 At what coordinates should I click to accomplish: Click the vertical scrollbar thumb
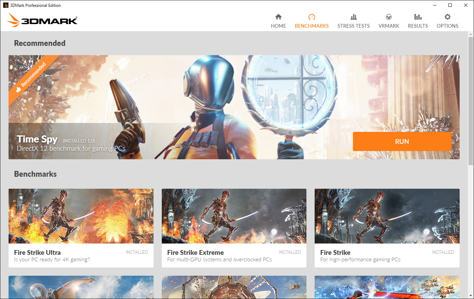(x=471, y=101)
